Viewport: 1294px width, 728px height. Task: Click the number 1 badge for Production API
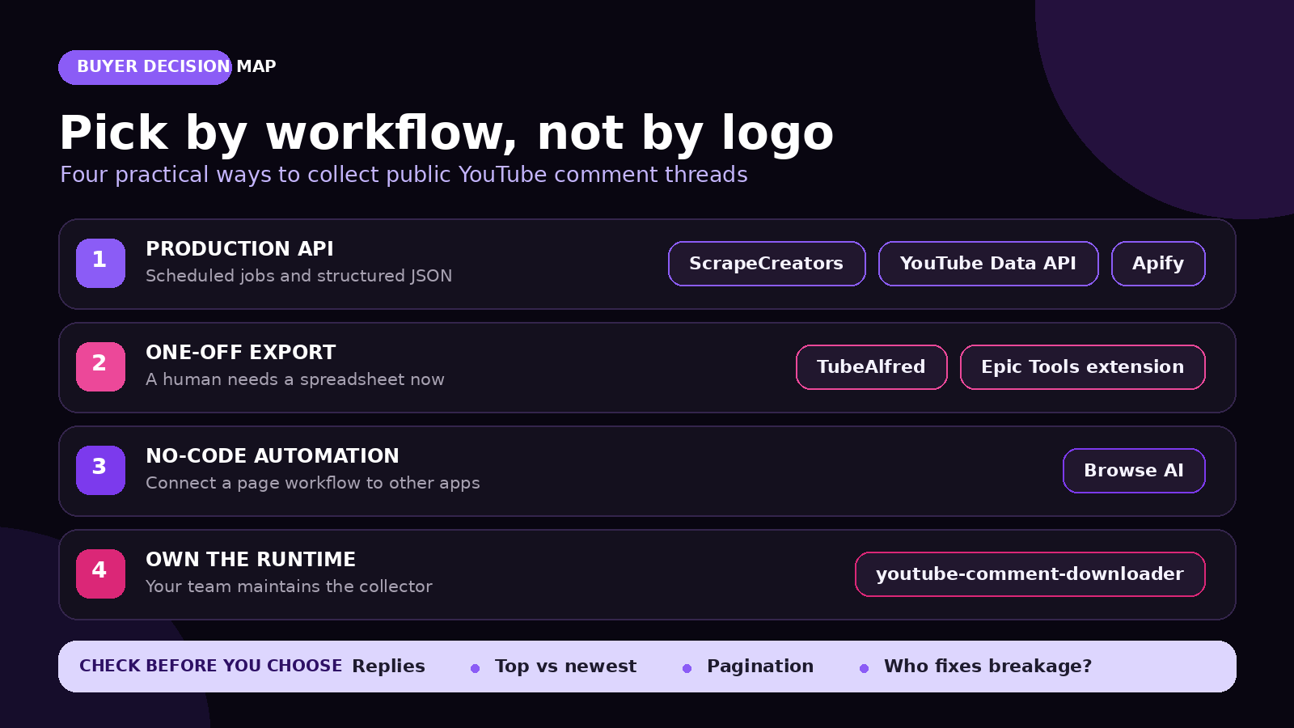100,263
